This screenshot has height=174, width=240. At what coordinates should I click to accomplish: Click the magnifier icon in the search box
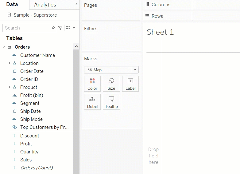pos(53,28)
